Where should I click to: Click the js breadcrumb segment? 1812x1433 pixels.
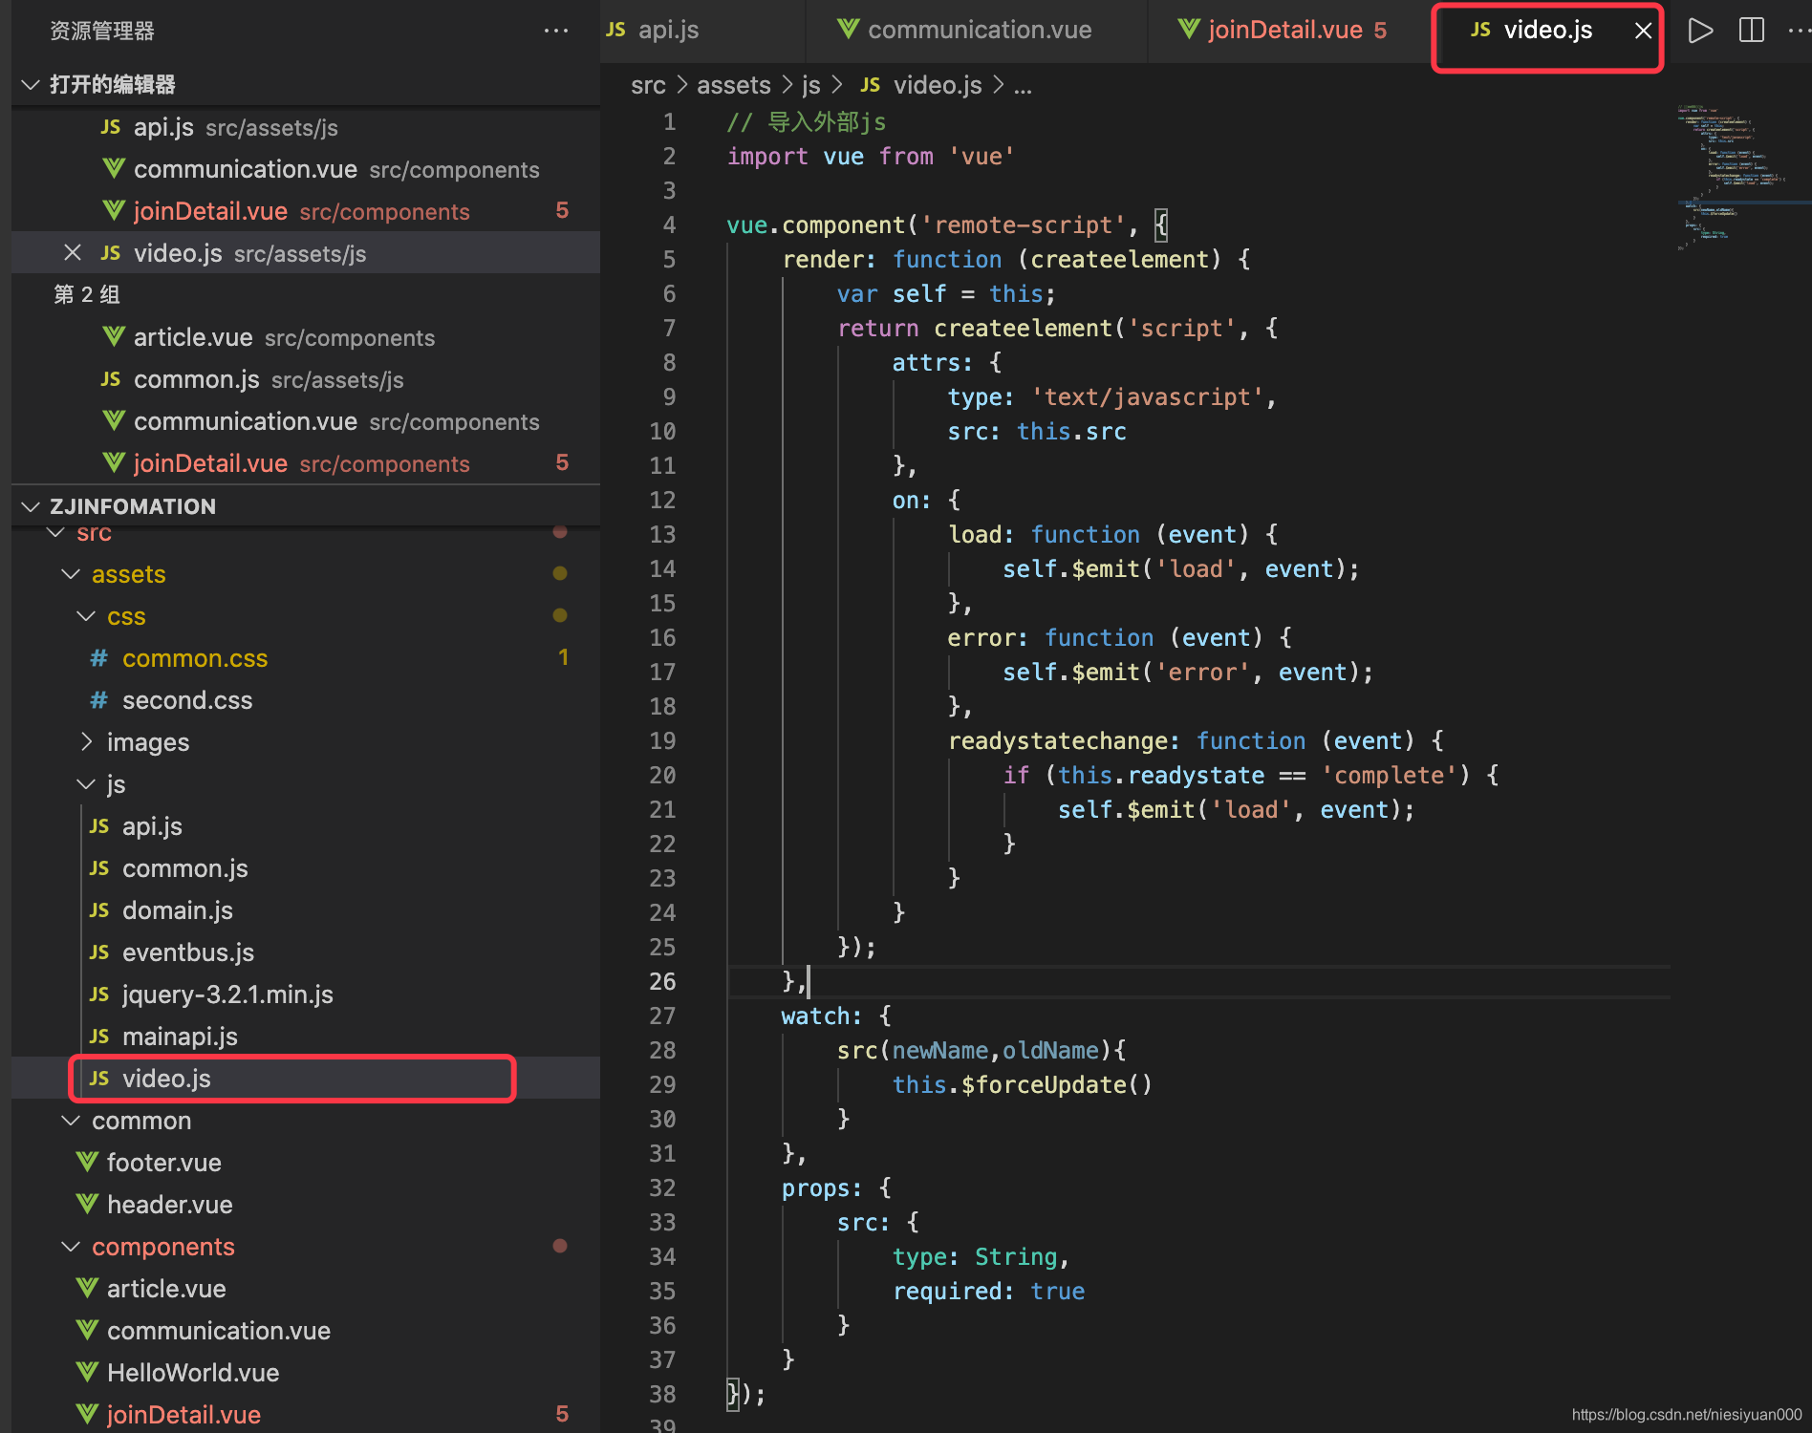pyautogui.click(x=810, y=86)
